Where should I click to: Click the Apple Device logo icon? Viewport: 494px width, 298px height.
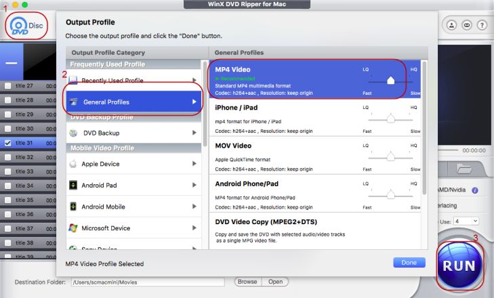[x=73, y=164]
